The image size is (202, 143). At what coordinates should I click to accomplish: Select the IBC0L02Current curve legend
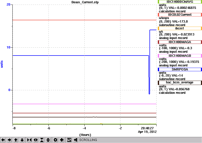(x=180, y=15)
